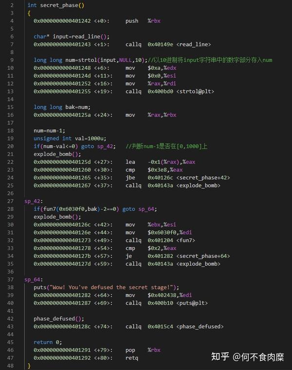Click the 'num=num-1;' statement
The height and width of the screenshot is (370, 292).
click(49, 130)
